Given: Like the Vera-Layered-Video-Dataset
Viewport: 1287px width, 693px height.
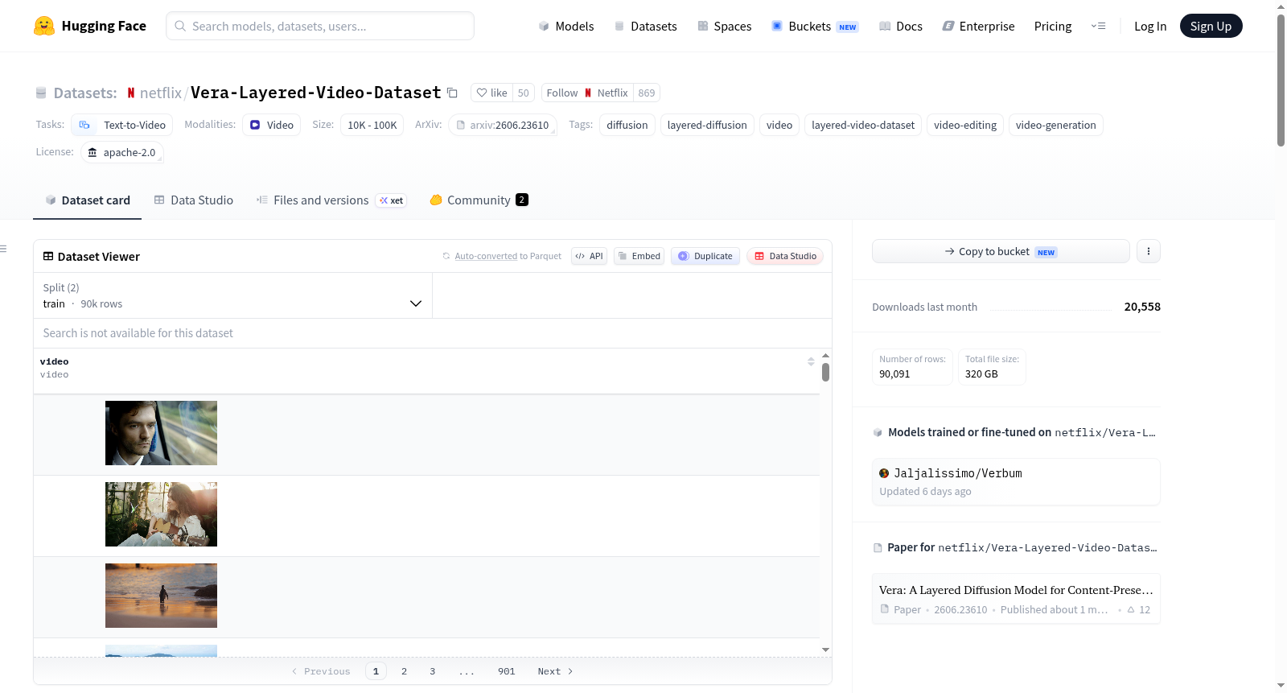Looking at the screenshot, I should (491, 93).
